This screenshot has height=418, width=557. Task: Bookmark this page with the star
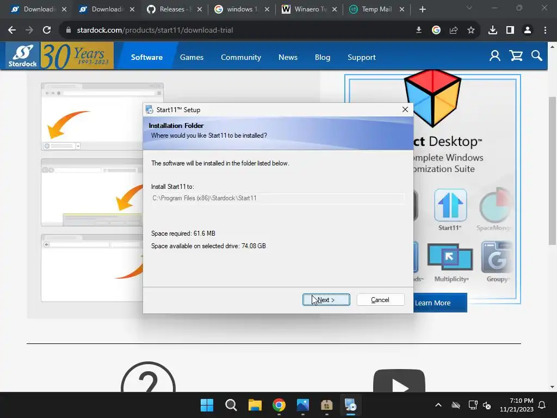point(471,30)
